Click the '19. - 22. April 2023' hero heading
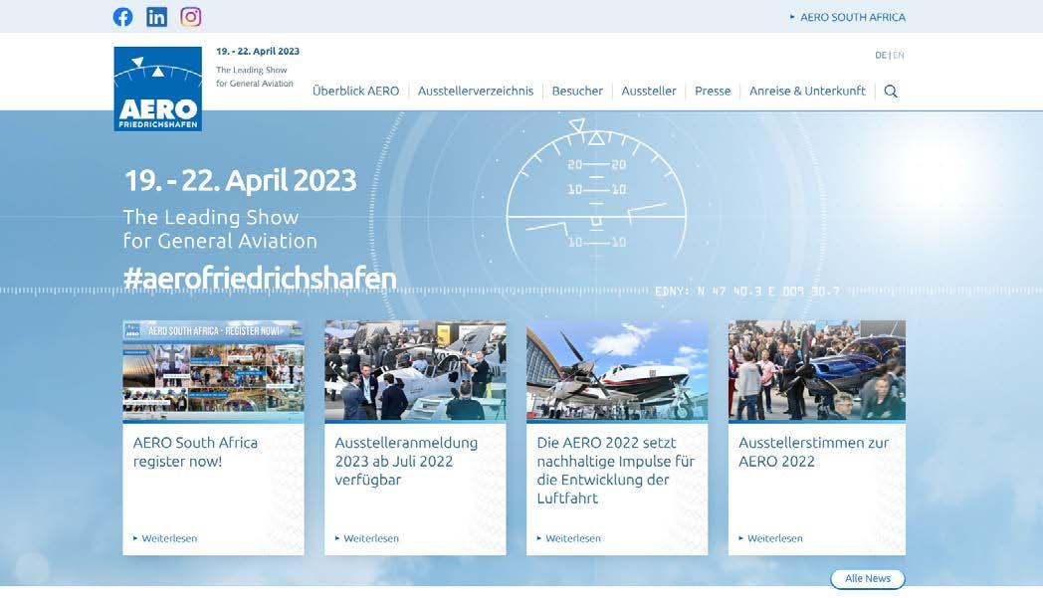Screen dimensions: 1043x598 240,181
